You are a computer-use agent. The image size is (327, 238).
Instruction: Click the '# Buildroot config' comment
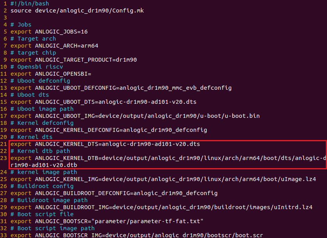point(42,186)
